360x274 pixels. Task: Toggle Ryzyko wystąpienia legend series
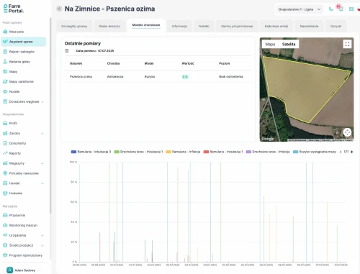click(x=315, y=152)
